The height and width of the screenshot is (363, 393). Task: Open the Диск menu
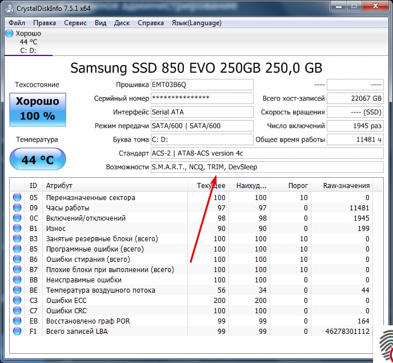click(122, 23)
